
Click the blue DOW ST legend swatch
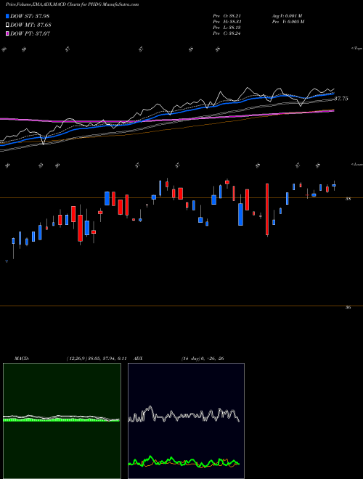click(x=7, y=16)
